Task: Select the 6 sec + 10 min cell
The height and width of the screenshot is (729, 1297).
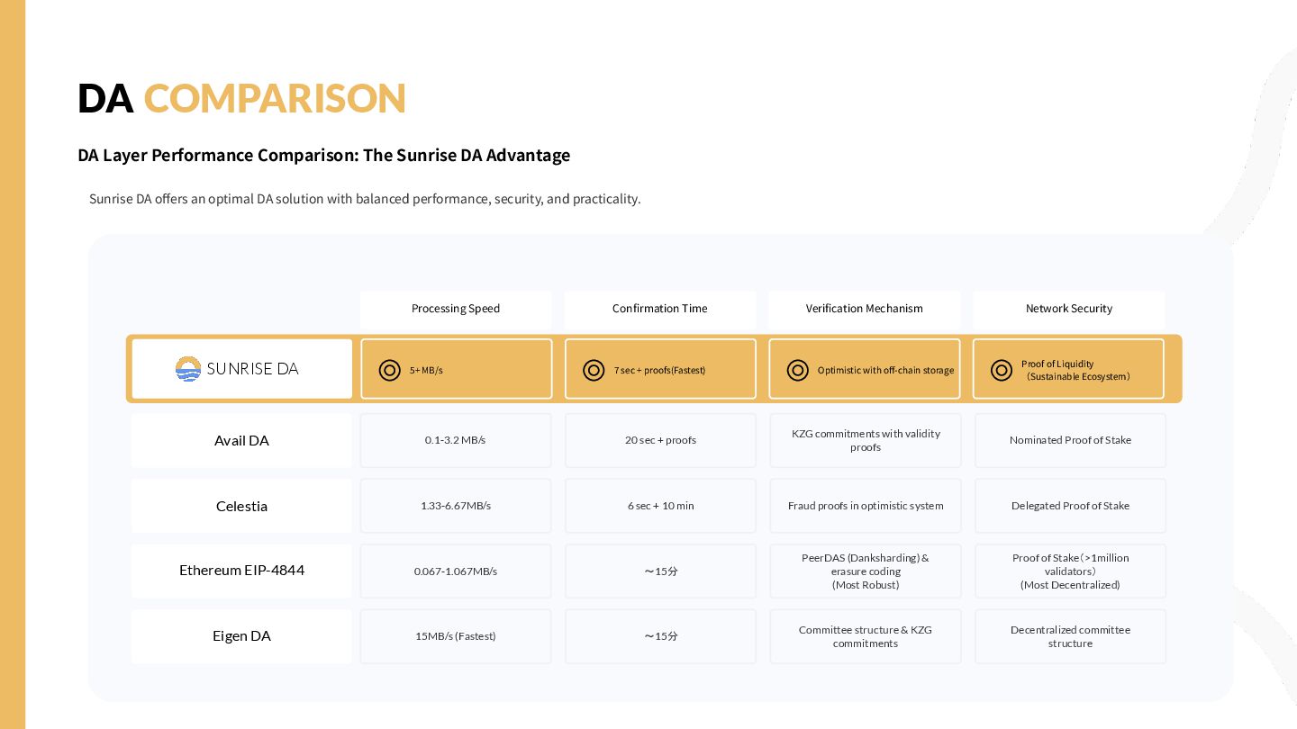Action: coord(661,506)
